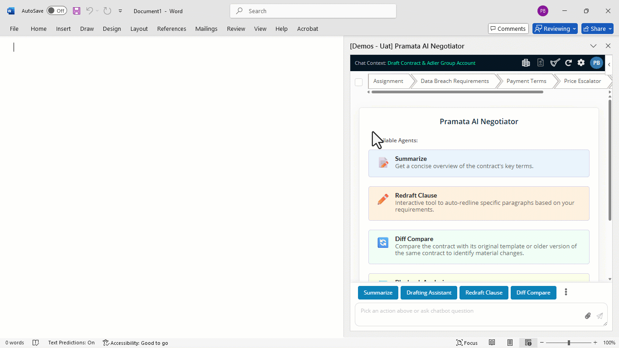
Task: Open the File menu
Action: click(14, 29)
